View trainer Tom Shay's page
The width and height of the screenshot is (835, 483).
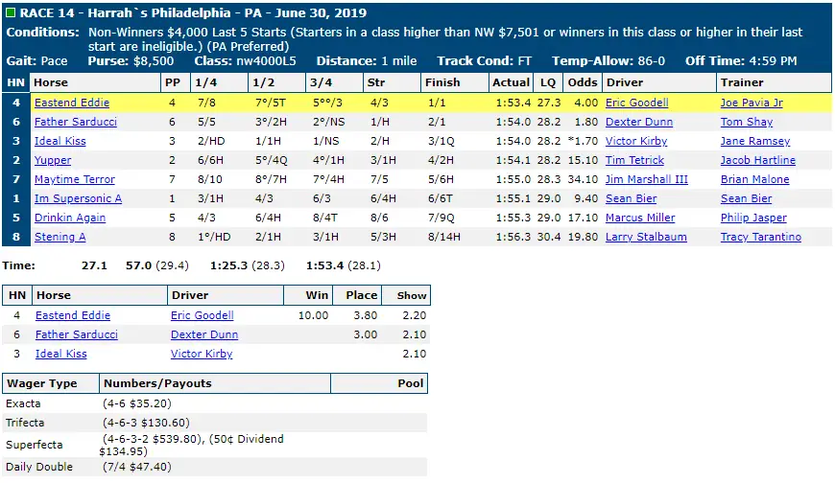[x=746, y=122]
